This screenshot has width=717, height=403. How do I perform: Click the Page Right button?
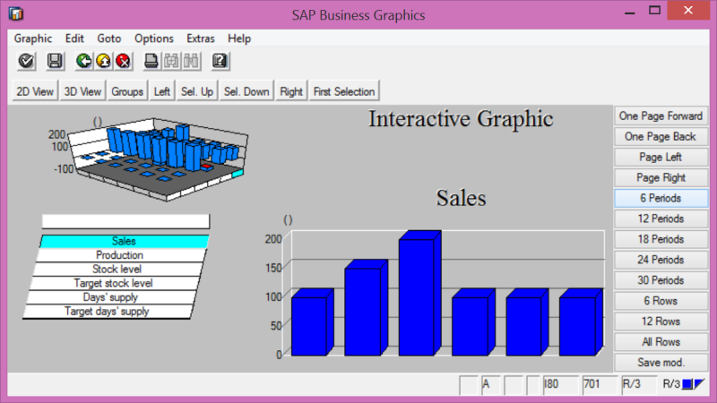click(x=661, y=177)
